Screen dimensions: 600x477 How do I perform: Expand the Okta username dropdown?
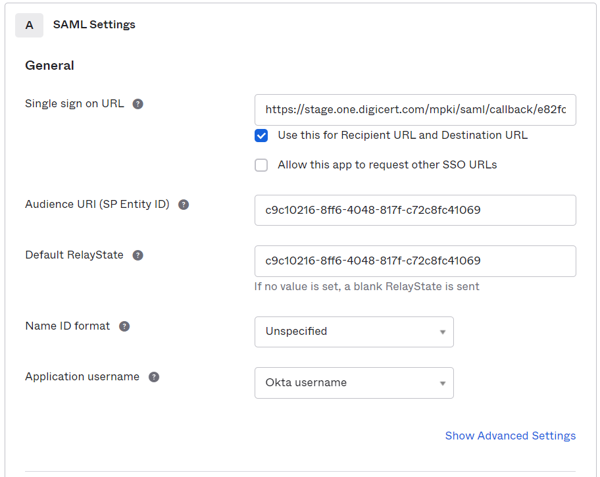353,383
